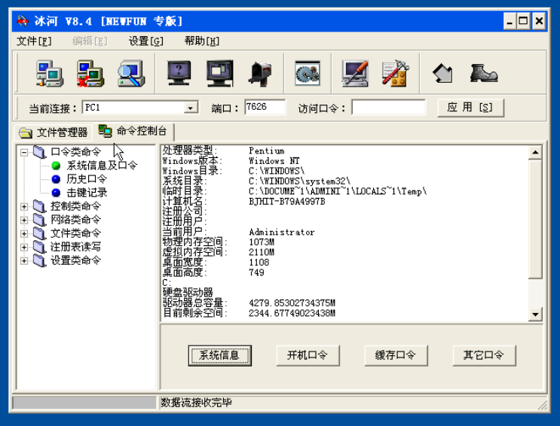Click the folder icon of 控制类命令

pyautogui.click(x=39, y=206)
